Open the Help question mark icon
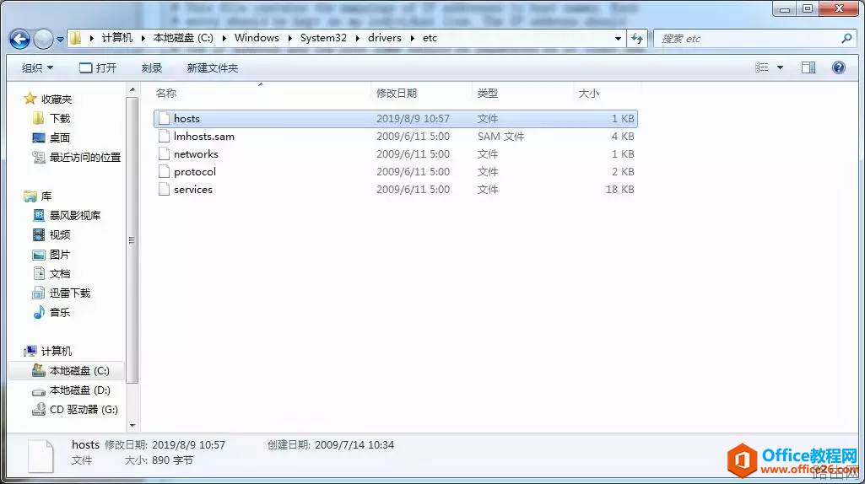The height and width of the screenshot is (484, 865). 839,67
